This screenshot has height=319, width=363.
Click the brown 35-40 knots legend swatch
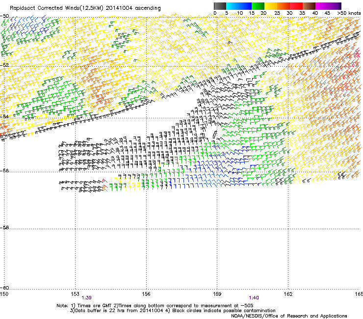pyautogui.click(x=309, y=6)
